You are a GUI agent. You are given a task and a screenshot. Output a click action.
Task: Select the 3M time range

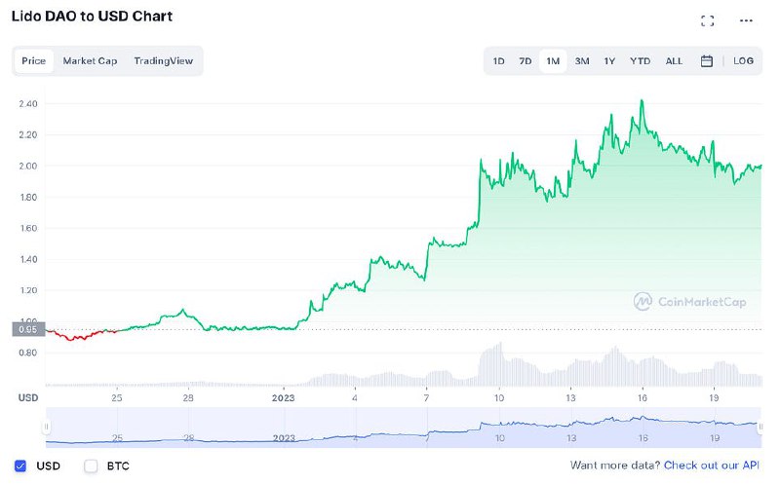(x=582, y=61)
